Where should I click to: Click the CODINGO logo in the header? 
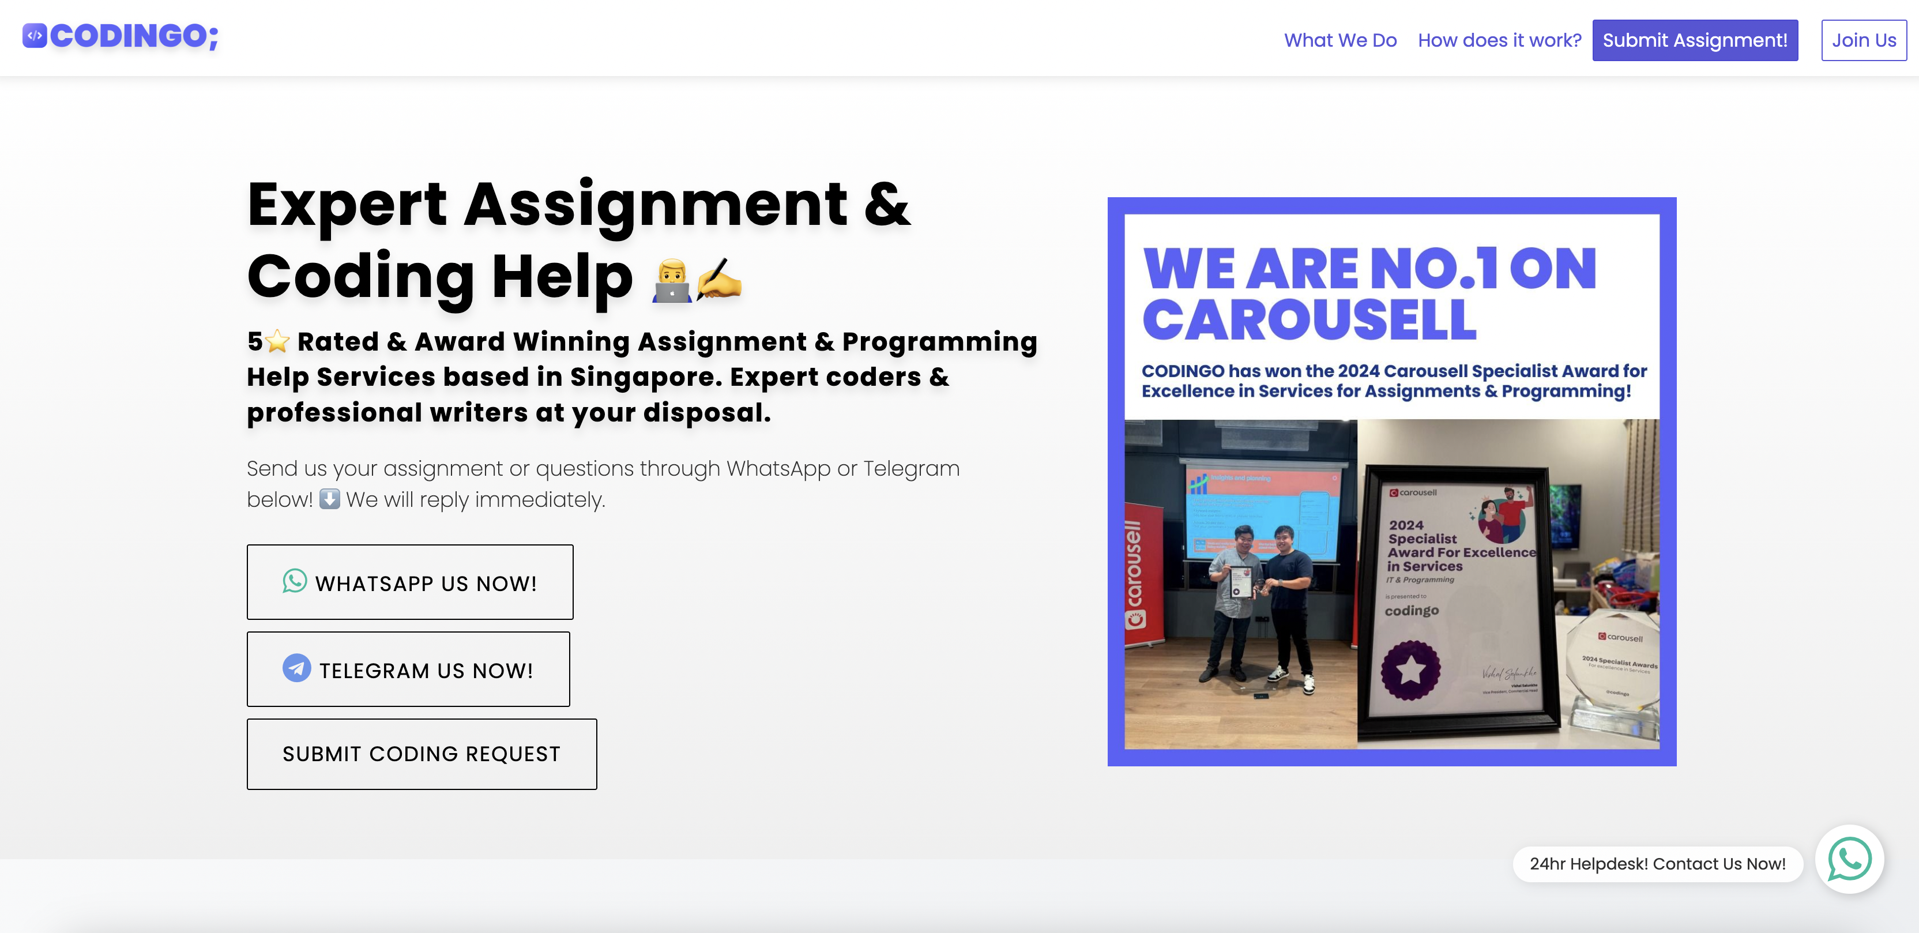pos(121,36)
